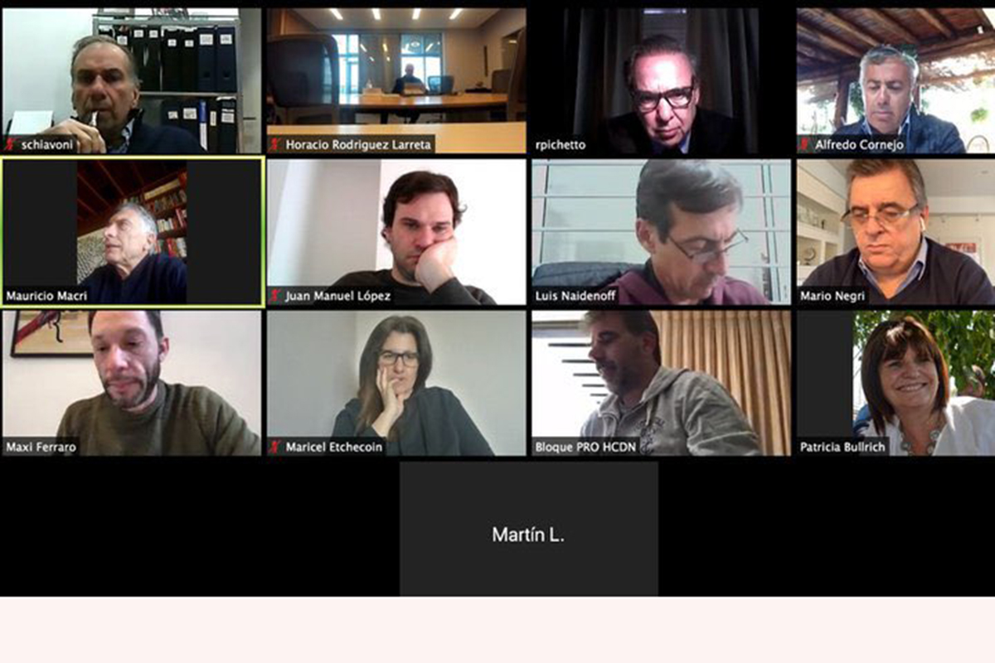Select the Maxi Ferraro video feed
995x663 pixels.
point(132,383)
